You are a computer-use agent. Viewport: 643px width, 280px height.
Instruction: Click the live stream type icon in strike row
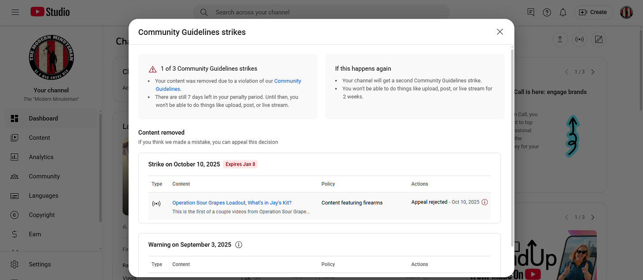tap(156, 203)
